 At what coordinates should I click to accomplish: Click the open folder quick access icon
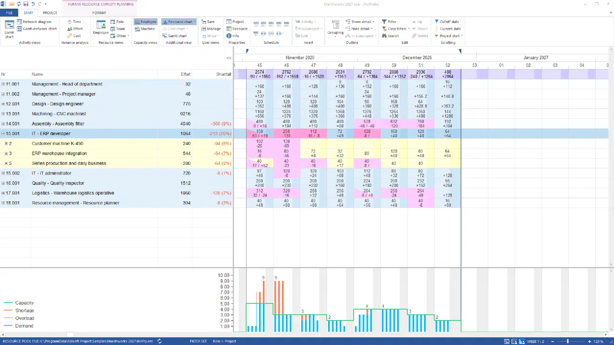[x=11, y=4]
